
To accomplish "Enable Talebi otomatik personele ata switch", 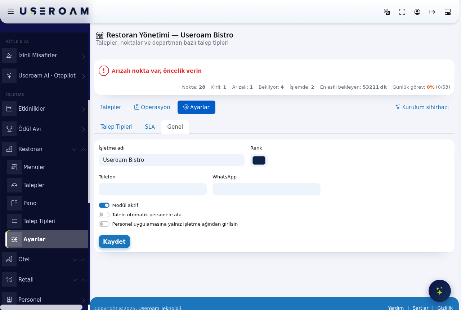I will 104,214.
